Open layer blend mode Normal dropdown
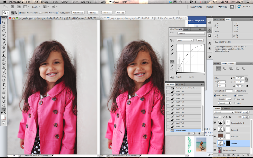253x158 pixels. 224,112
